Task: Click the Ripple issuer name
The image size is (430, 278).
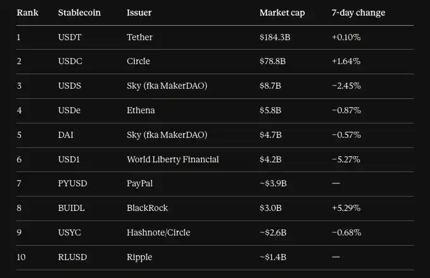Action: pos(139,257)
